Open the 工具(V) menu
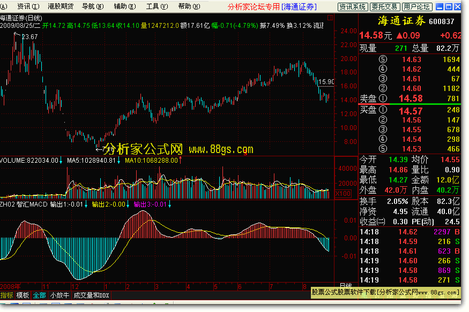This screenshot has width=469, height=312. point(157,6)
